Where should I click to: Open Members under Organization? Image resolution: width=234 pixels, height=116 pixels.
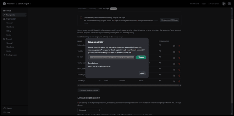pos(10,27)
